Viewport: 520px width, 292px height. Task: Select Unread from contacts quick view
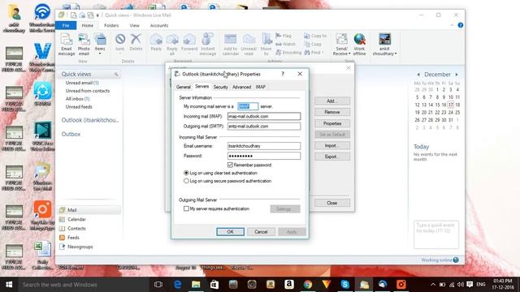88,91
